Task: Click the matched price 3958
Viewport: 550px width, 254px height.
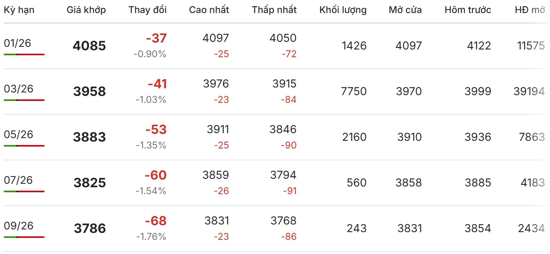Action: click(89, 92)
